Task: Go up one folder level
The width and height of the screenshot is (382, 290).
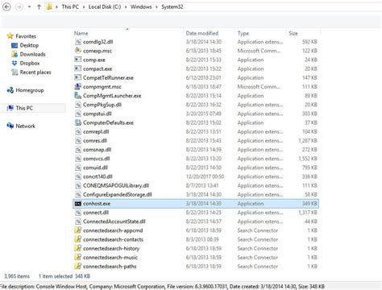Action: point(39,6)
